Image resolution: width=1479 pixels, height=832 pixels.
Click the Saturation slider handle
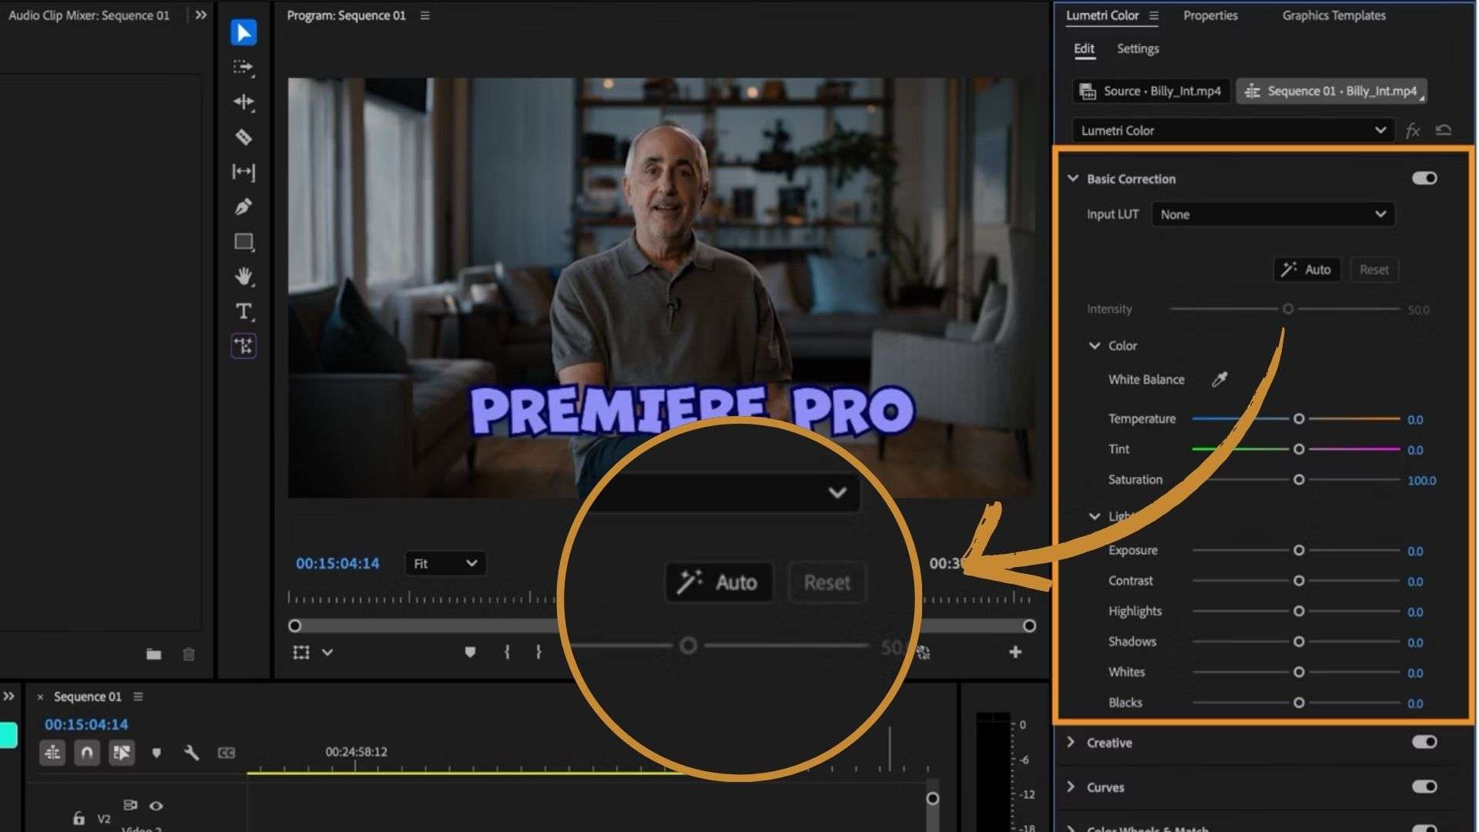point(1299,480)
